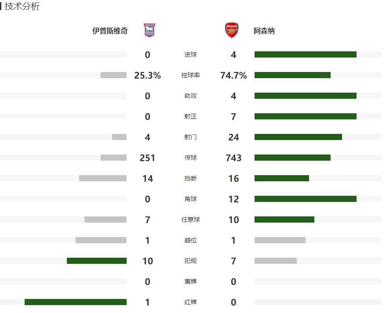386x313 pixels.
Task: Open the 阿森纳 team name link
Action: tap(264, 31)
